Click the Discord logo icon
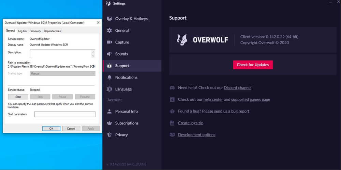341x170 pixels. point(172,88)
